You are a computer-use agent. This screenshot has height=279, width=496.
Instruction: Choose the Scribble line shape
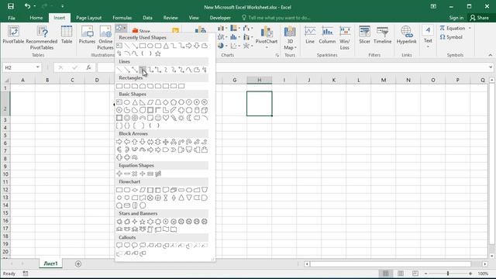[205, 70]
